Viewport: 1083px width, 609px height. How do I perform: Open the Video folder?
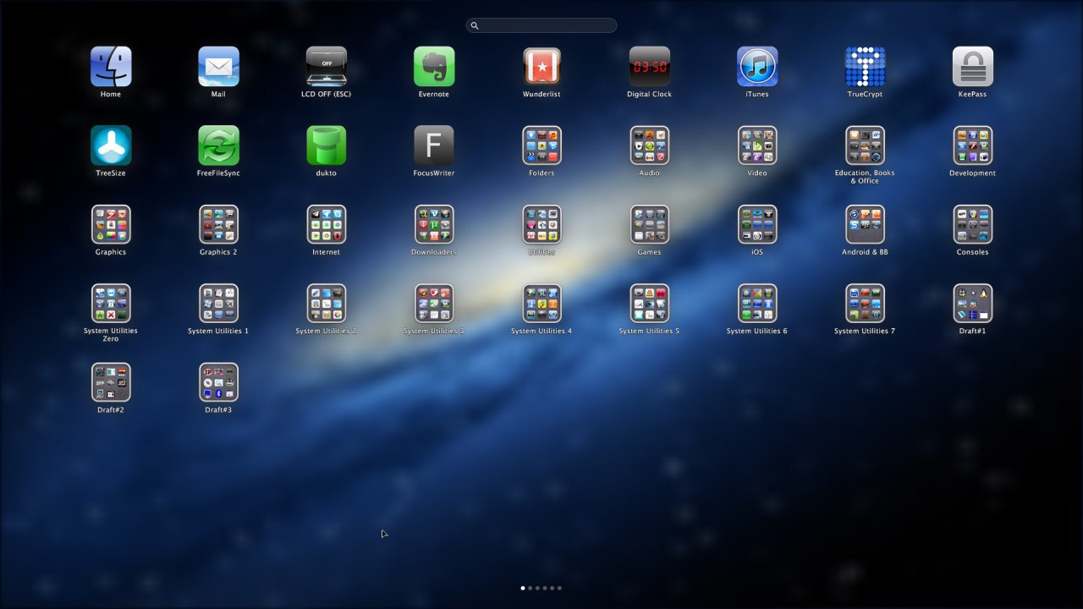[x=757, y=145]
